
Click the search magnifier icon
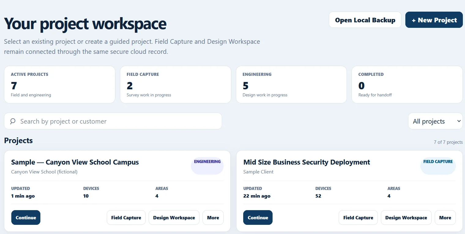tap(13, 121)
